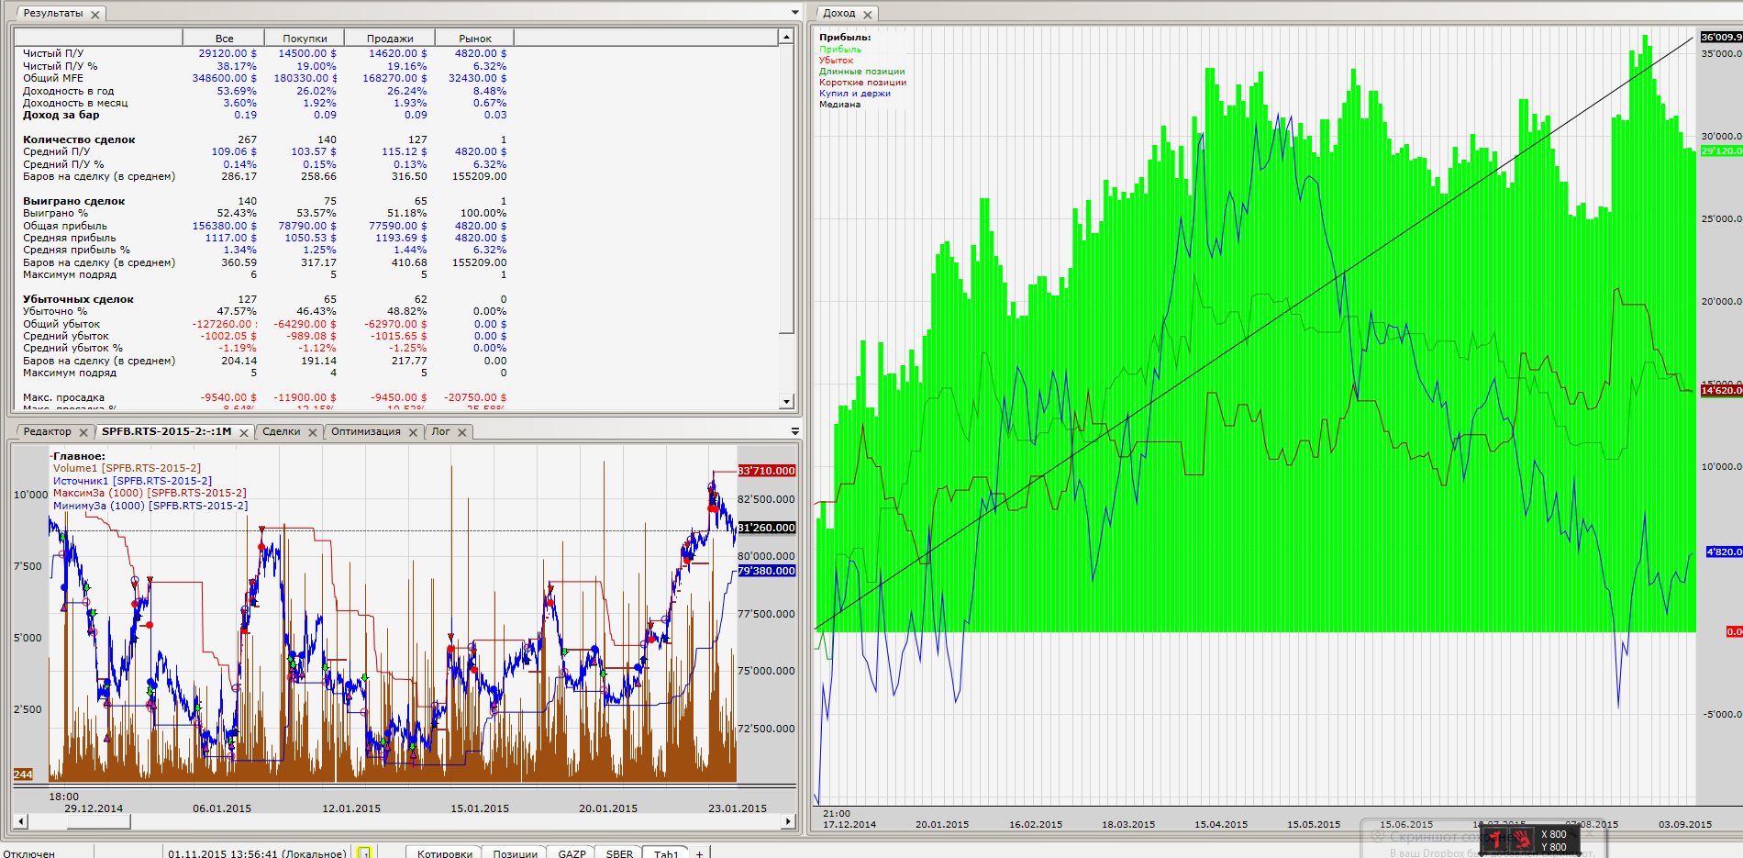Click the Убыточных сделок row heading
Viewport: 1743px width, 858px height.
click(x=78, y=299)
